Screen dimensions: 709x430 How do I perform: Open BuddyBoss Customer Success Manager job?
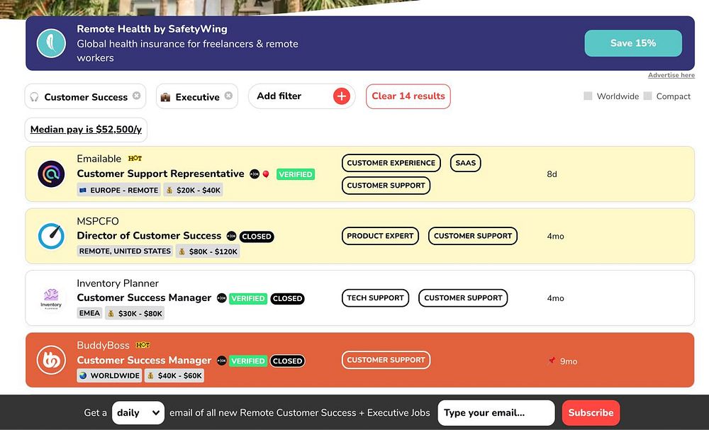[x=144, y=360]
